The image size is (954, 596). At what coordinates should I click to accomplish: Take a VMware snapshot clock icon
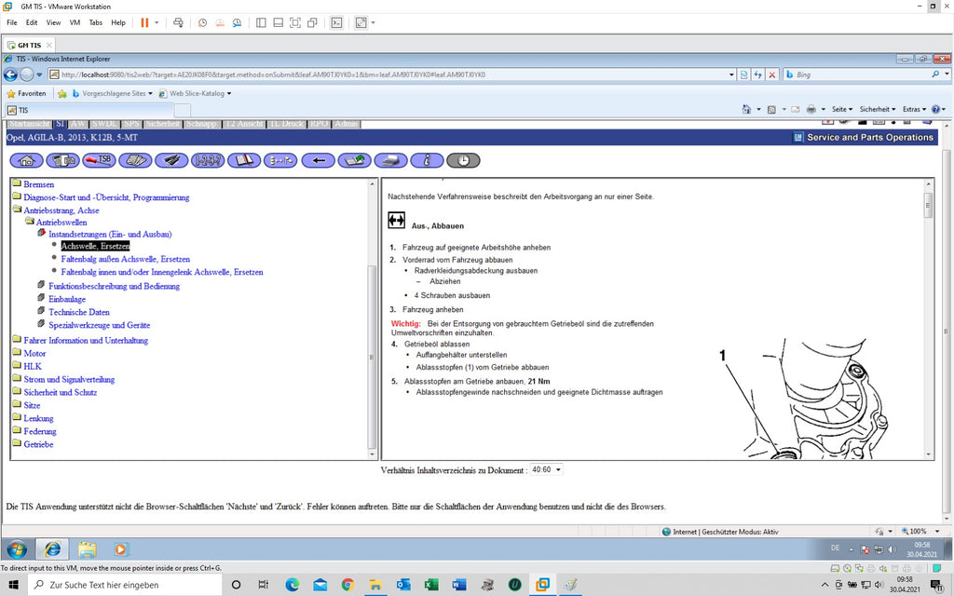(202, 22)
